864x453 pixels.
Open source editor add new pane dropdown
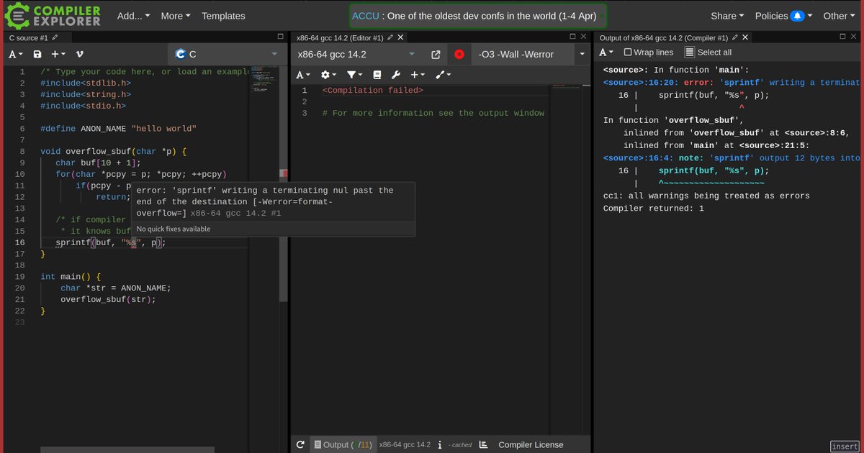(x=58, y=54)
